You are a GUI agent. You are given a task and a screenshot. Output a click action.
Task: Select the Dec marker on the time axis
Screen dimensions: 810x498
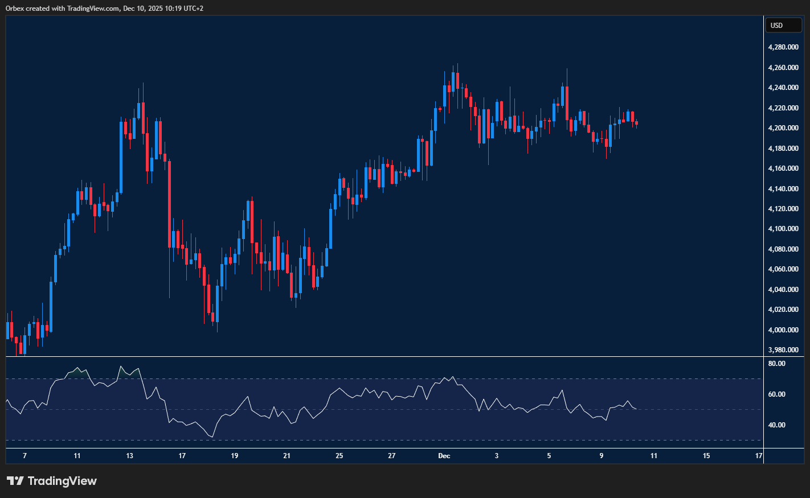[444, 456]
